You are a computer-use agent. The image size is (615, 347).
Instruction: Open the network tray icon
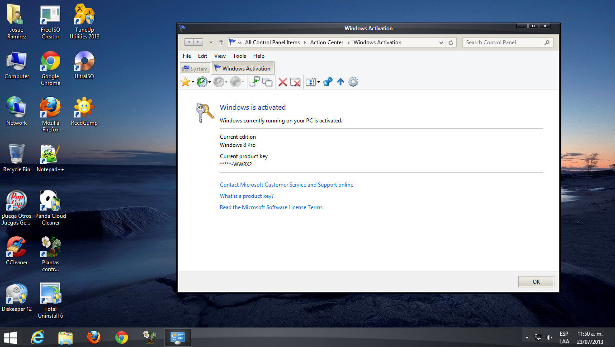(x=538, y=338)
